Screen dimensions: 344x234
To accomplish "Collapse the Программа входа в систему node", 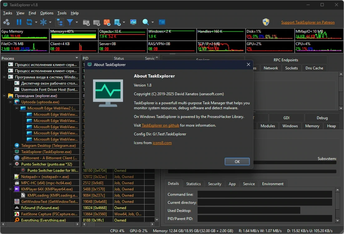I will pyautogui.click(x=4, y=77).
